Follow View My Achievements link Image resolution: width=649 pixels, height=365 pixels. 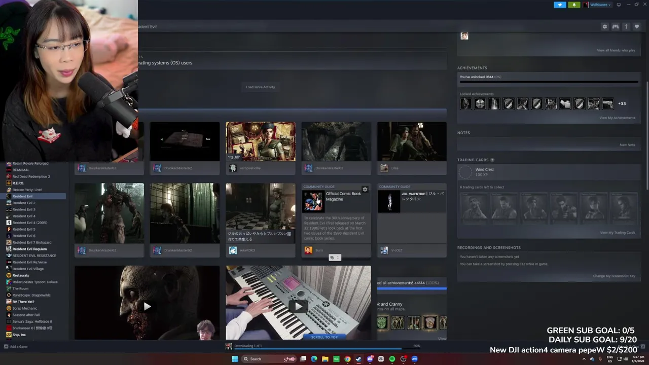(x=617, y=118)
